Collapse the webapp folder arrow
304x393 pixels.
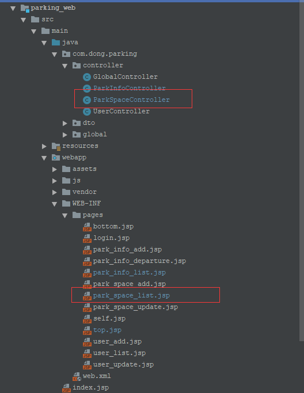pyautogui.click(x=44, y=158)
